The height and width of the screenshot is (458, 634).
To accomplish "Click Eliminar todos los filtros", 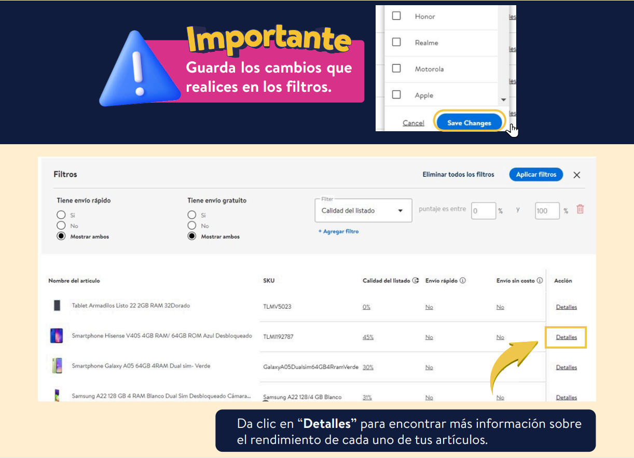I will point(458,175).
